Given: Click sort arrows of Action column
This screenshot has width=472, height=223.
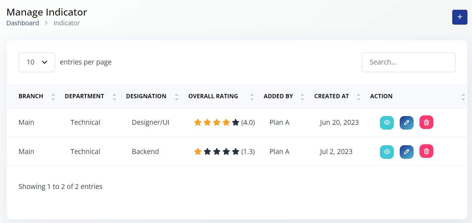Looking at the screenshot, I should pos(463,97).
